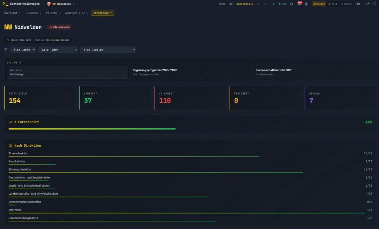The width and height of the screenshot is (379, 229).
Task: Switch to System theme mode
Action: point(319,4)
